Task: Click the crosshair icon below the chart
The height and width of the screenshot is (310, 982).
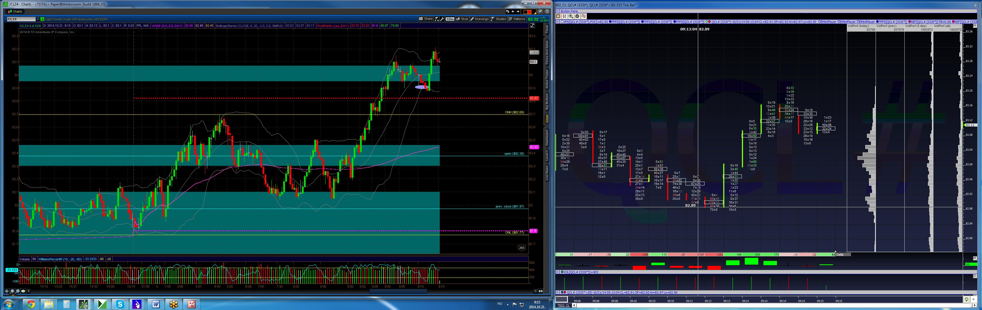Action: (7, 291)
